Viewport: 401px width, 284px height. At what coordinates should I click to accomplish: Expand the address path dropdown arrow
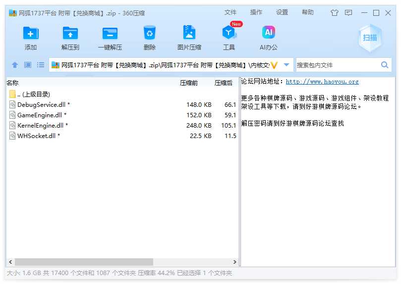[286, 65]
